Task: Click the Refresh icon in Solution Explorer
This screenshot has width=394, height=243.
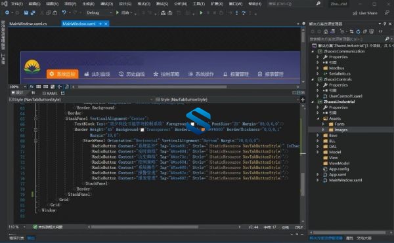Action: coord(358,31)
